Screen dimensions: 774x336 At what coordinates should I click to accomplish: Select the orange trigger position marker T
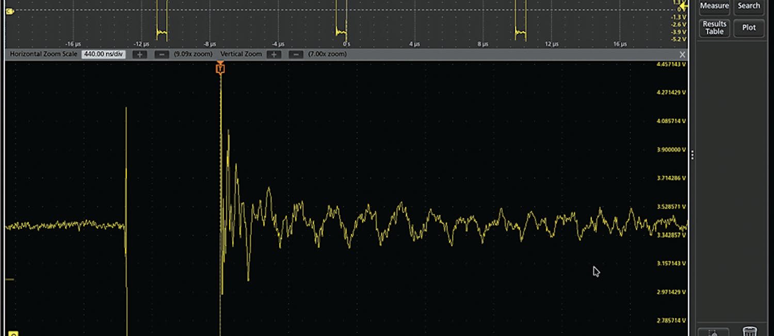point(220,68)
